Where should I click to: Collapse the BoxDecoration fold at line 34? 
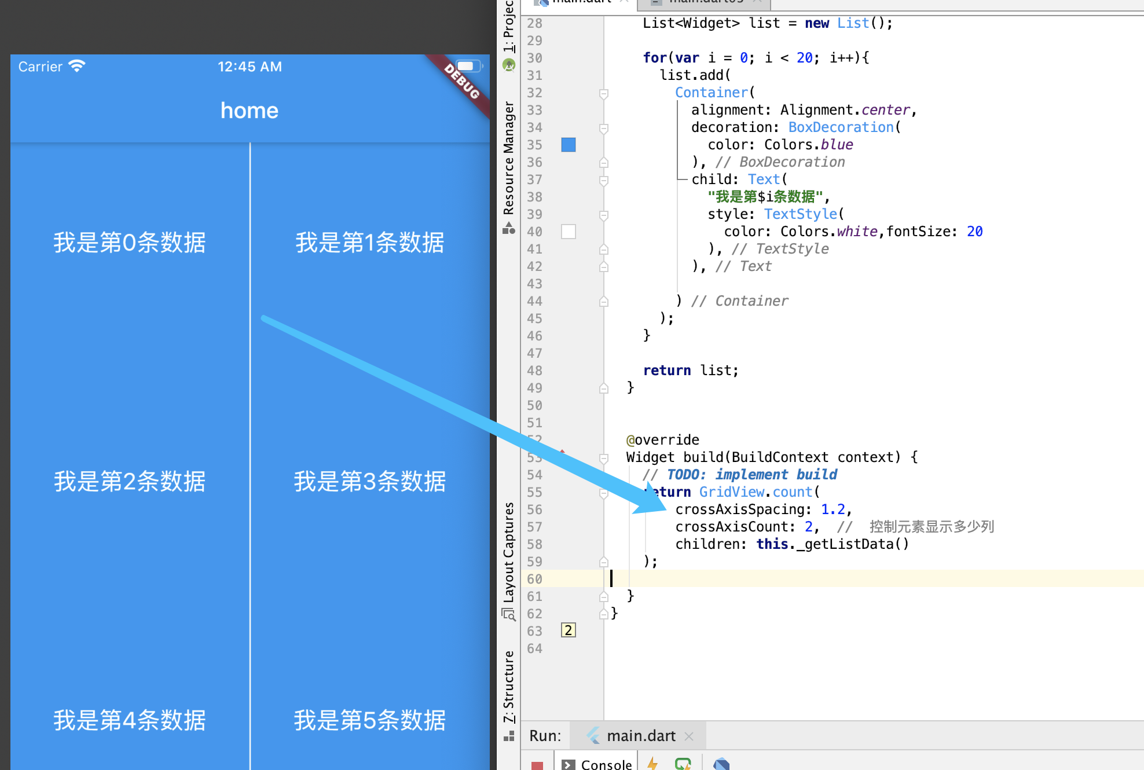(603, 128)
